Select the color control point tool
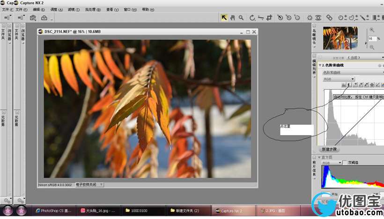The width and height of the screenshot is (384, 219). click(310, 18)
